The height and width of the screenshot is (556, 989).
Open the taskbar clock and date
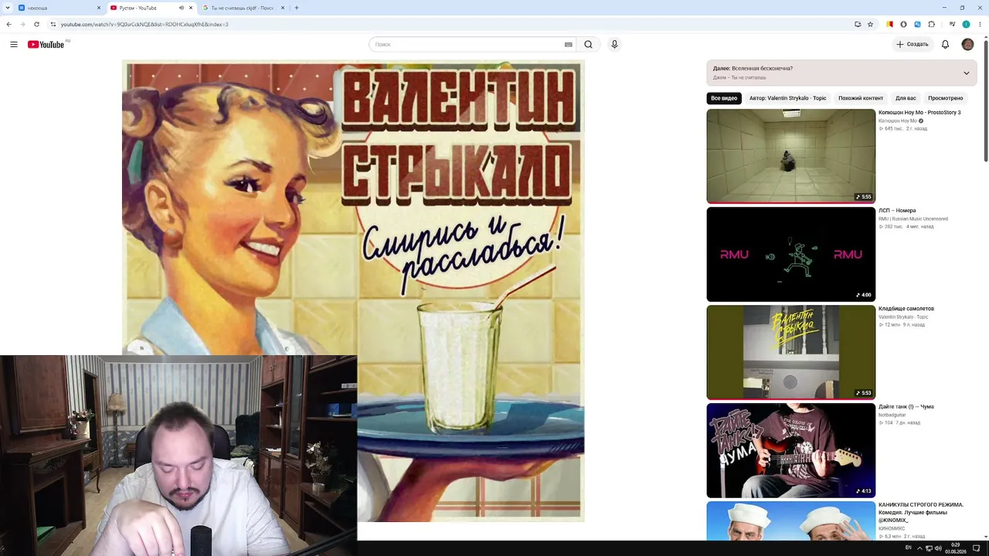[956, 548]
